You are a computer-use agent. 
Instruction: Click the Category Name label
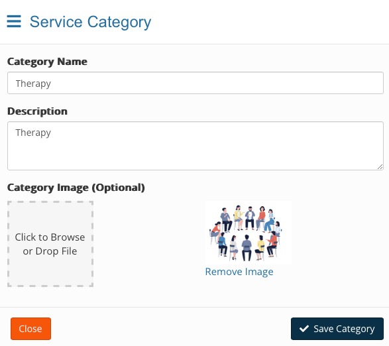point(47,62)
